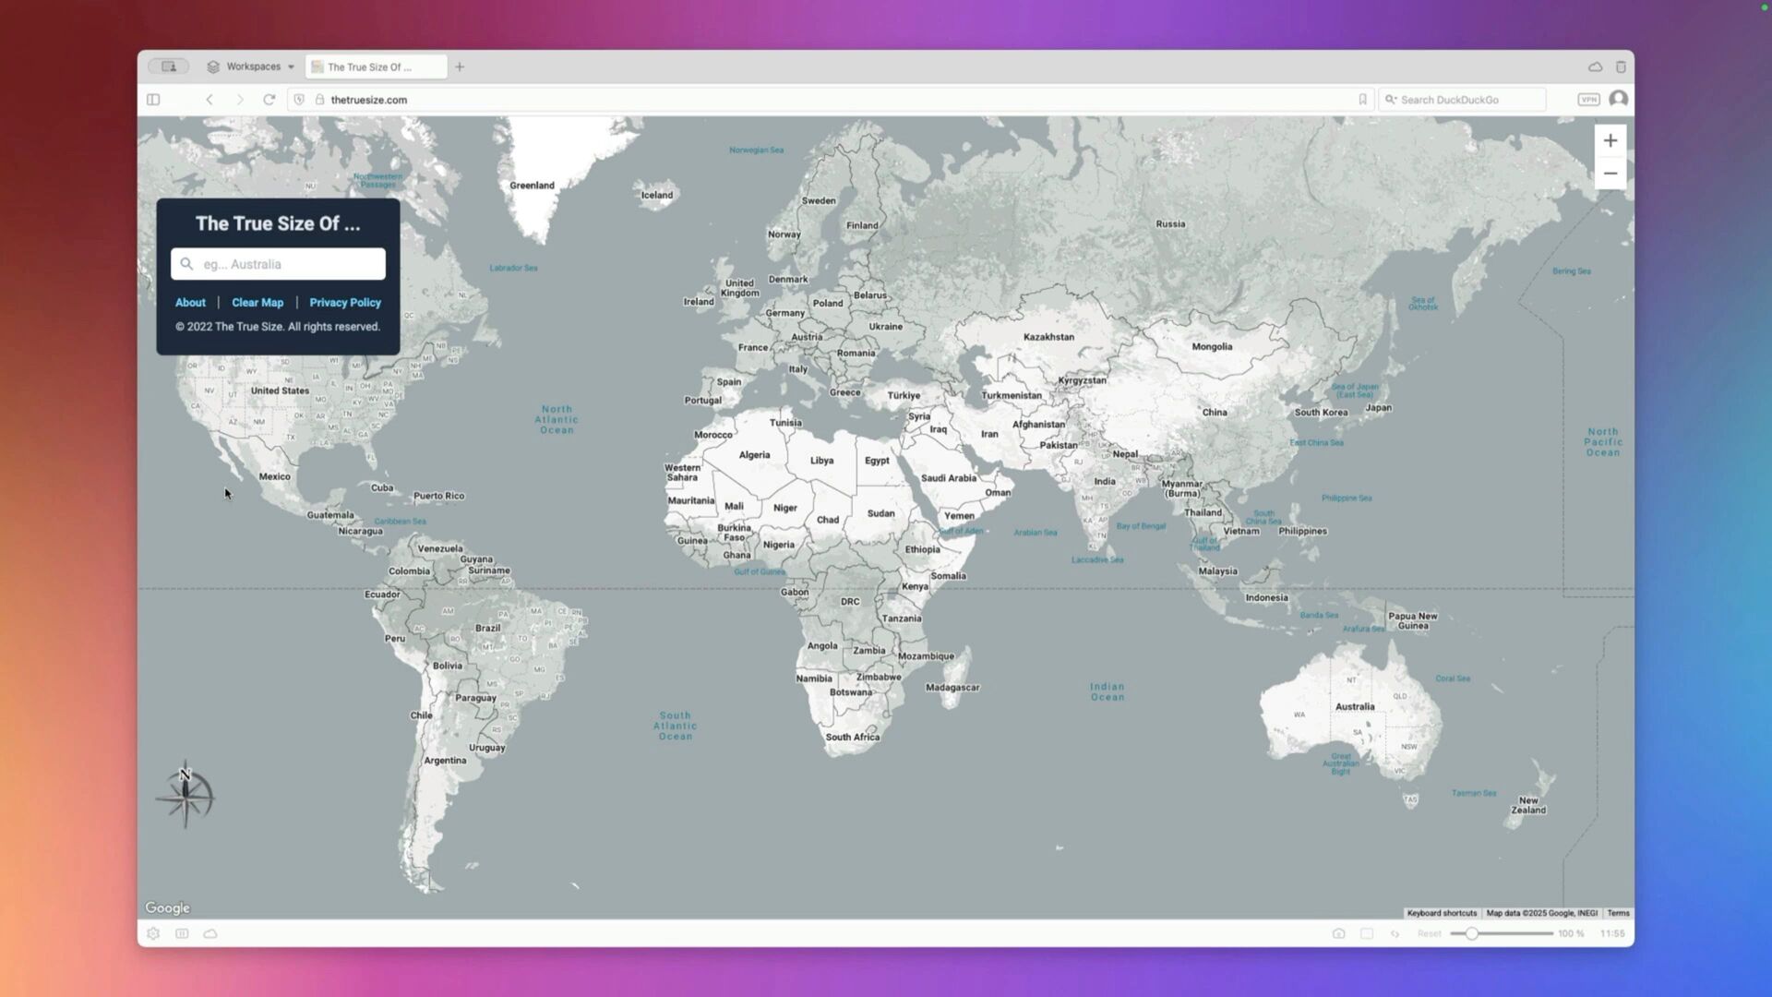
Task: Click the China label on map
Action: tap(1215, 413)
